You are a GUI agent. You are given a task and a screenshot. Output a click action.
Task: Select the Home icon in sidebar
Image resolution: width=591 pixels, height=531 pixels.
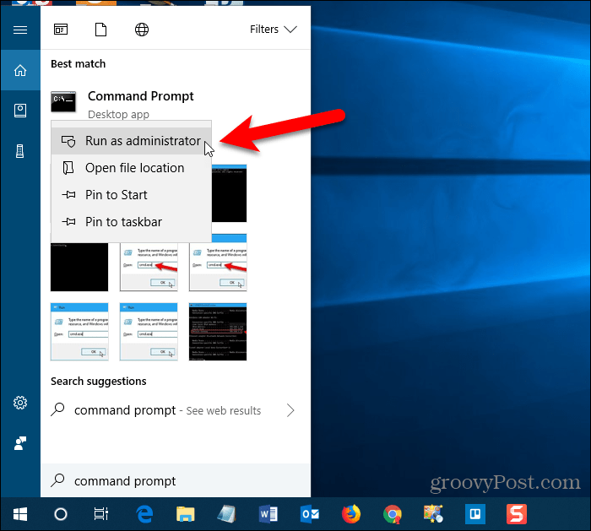tap(20, 70)
